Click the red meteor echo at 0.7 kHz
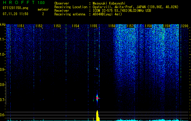Image resolution: width=191 pixels, height=121 pixels. click(x=97, y=98)
